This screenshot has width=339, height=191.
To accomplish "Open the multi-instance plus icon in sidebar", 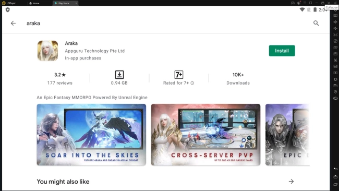I will (x=335, y=47).
